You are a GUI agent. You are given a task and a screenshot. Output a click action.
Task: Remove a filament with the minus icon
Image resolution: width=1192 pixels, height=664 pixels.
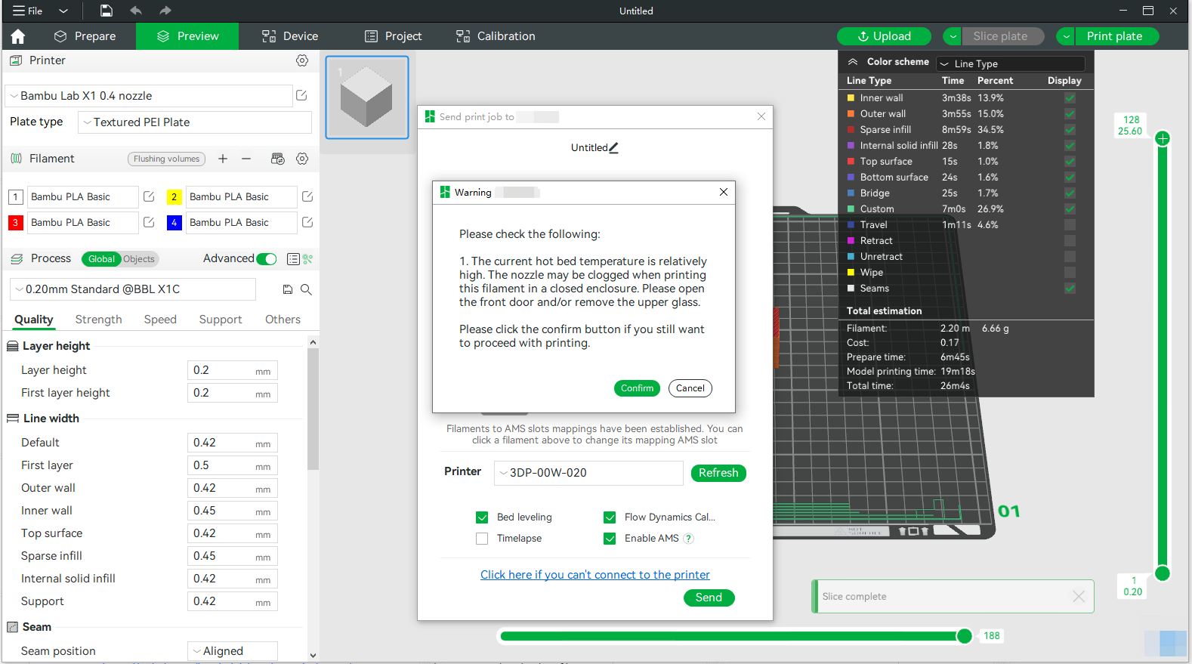coord(246,159)
